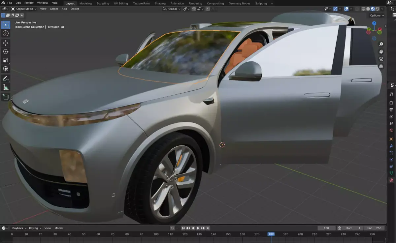Play the animation
Image resolution: width=396 pixels, height=243 pixels.
(198, 228)
